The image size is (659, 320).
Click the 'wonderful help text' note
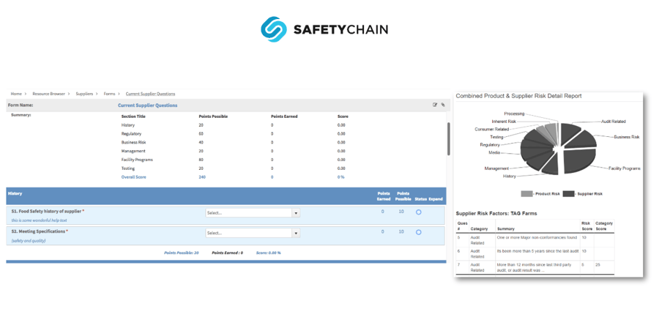point(39,220)
